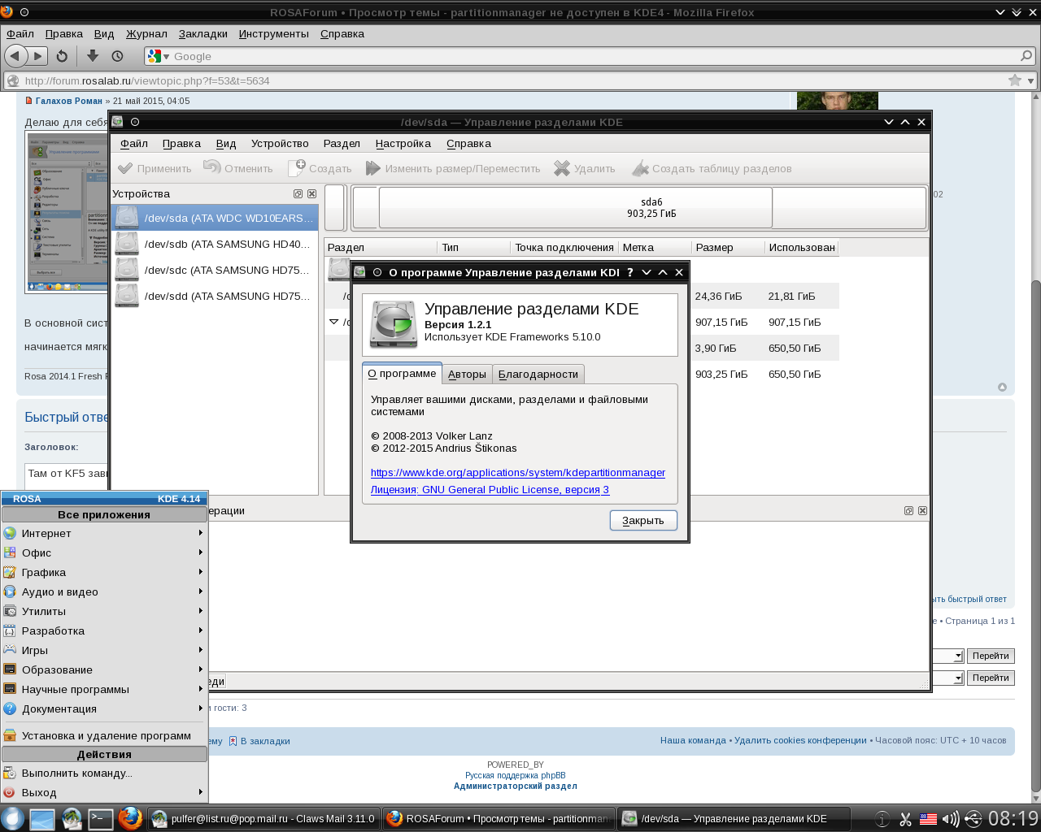This screenshot has width=1041, height=832.
Task: Click the help question mark in About dialog title bar
Action: click(x=629, y=272)
